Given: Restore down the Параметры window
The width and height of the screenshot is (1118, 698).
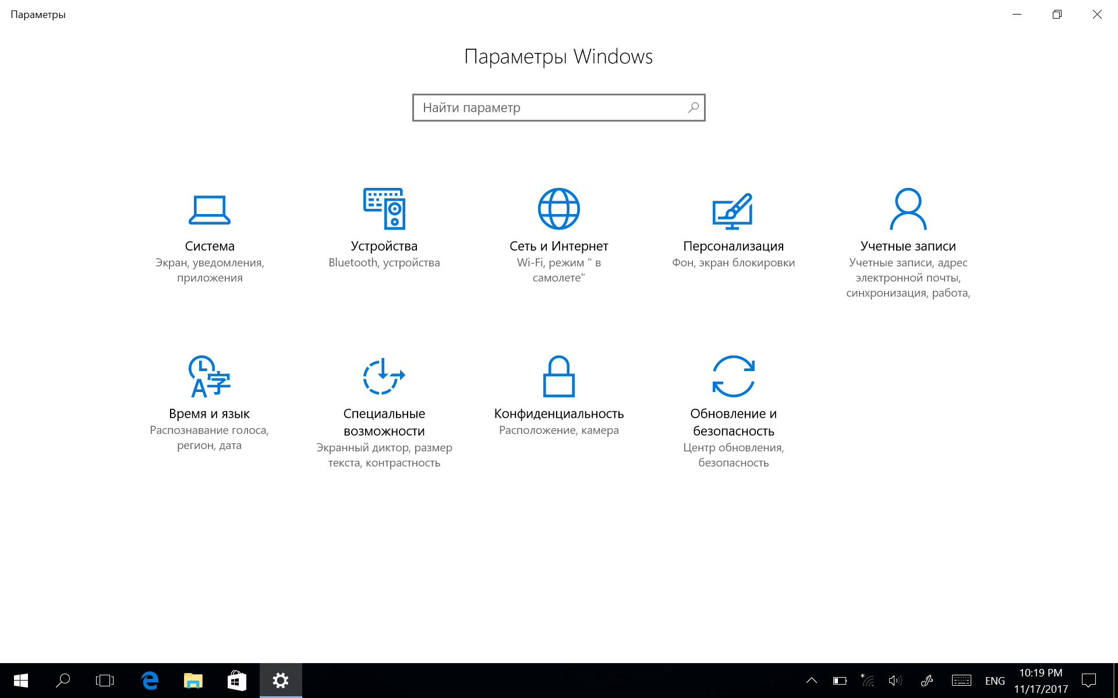Looking at the screenshot, I should 1057,14.
